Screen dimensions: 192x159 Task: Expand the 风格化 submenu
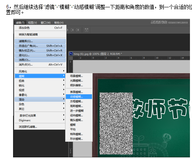pos(40,71)
